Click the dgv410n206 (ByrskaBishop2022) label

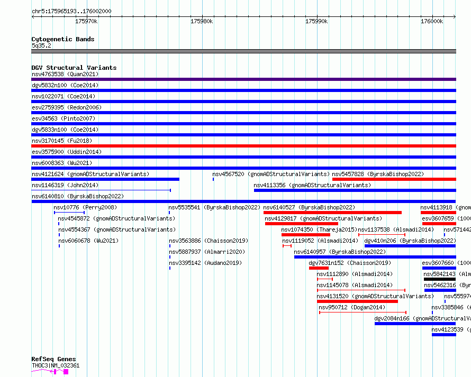[410, 241]
